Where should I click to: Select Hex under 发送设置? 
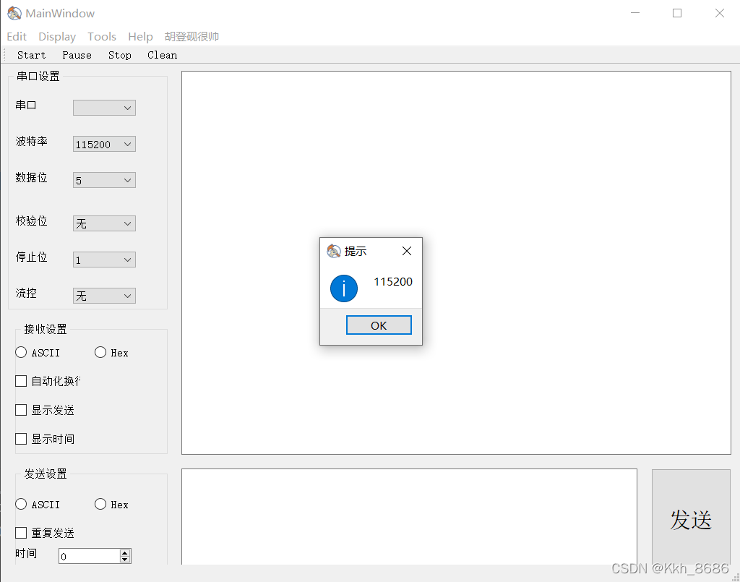(111, 505)
